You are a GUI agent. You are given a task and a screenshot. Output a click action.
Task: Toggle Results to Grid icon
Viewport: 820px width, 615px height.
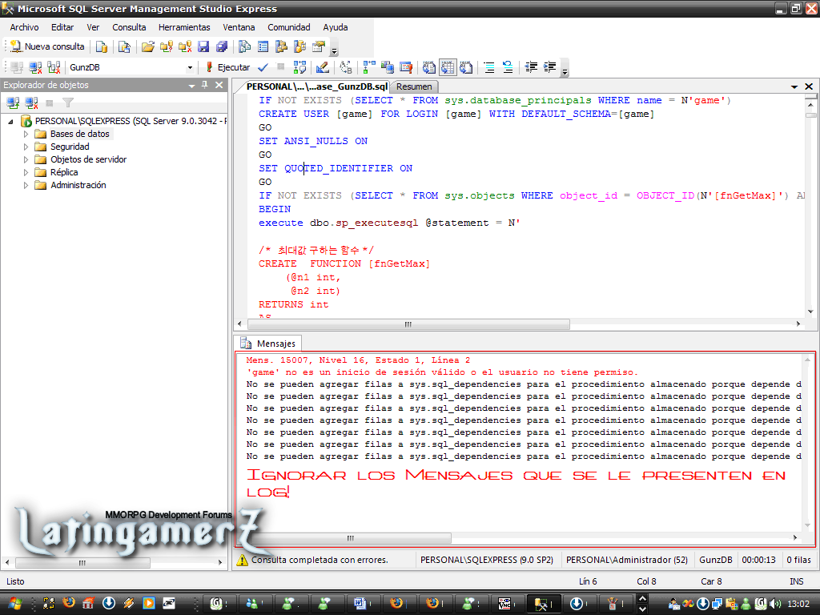[448, 67]
